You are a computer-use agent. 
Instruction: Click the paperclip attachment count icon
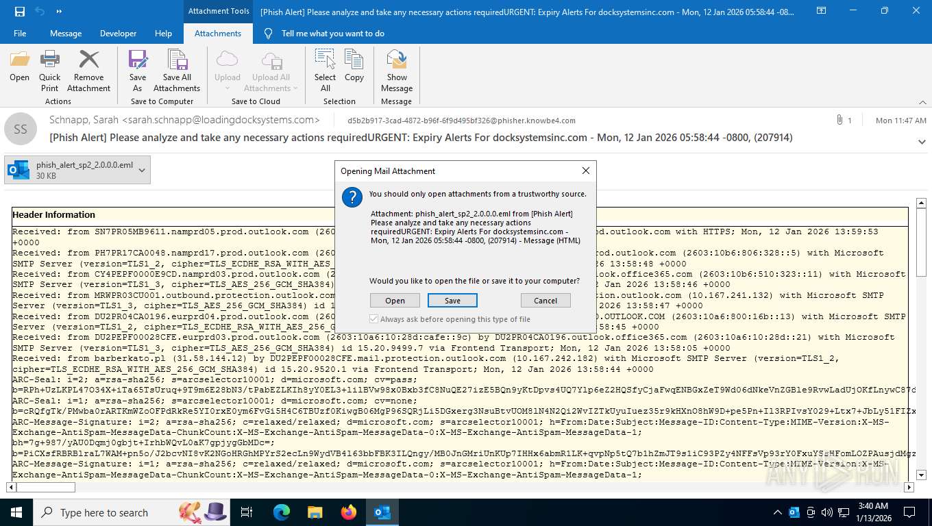839,120
